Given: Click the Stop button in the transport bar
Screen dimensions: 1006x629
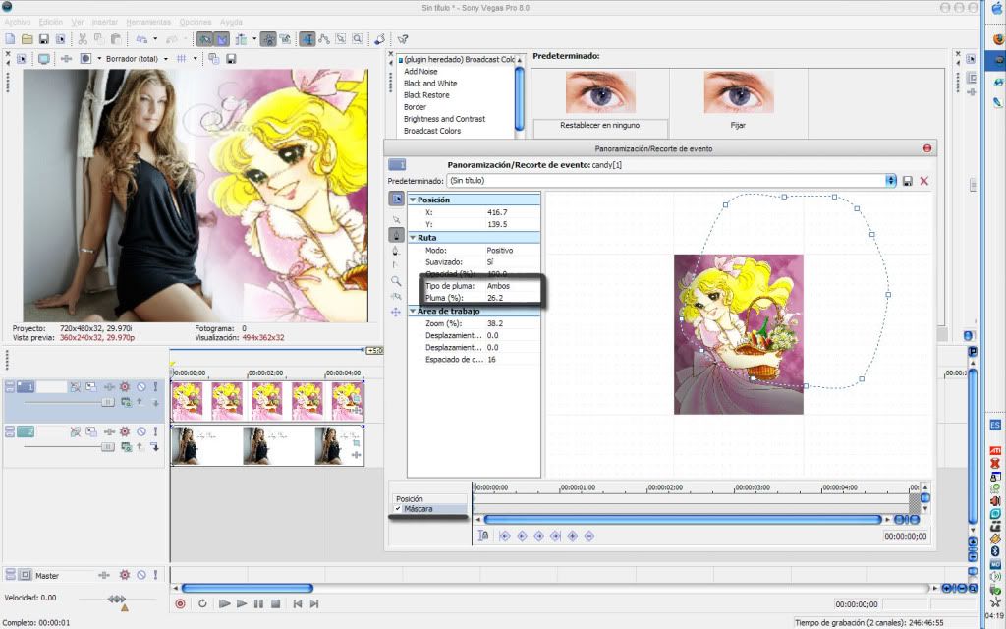Looking at the screenshot, I should (x=275, y=603).
